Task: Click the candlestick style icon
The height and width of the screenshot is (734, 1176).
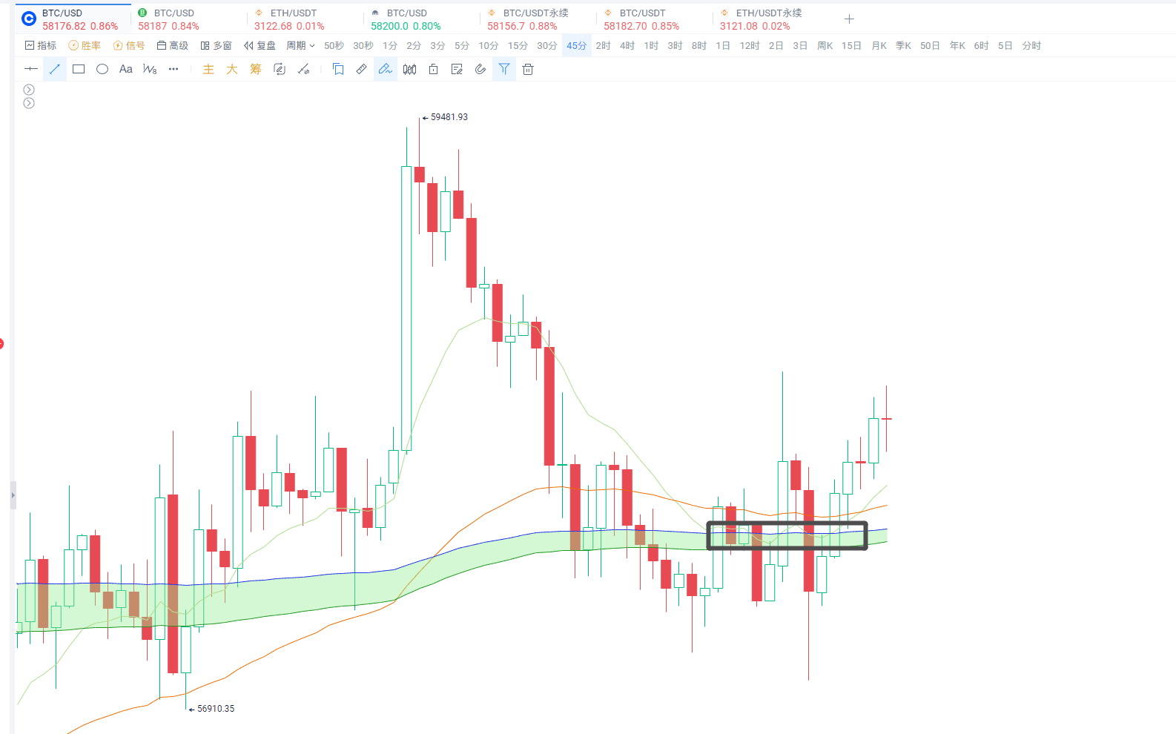Action: tap(409, 69)
